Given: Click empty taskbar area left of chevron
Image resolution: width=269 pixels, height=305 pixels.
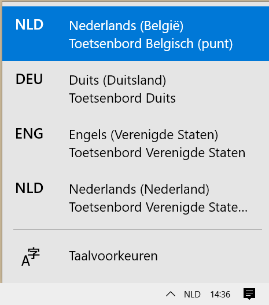Looking at the screenshot, I should [x=82, y=294].
